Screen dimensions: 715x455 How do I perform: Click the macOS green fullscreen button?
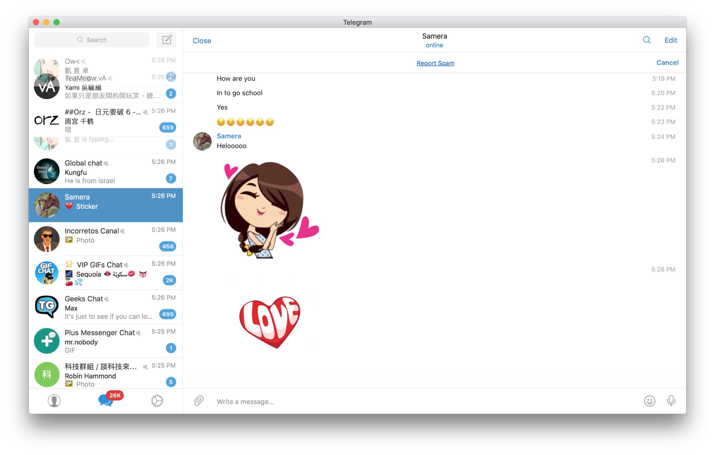(56, 22)
